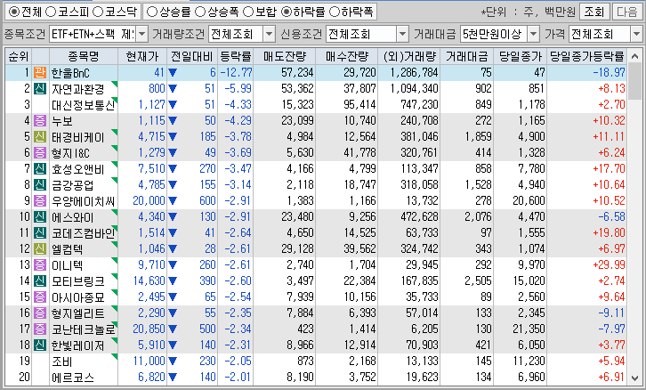Click the 신 badge next to 에스와이
The image size is (646, 390).
click(40, 217)
